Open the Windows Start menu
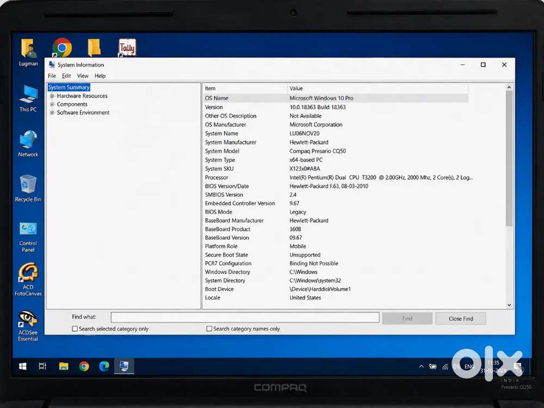 (23, 366)
